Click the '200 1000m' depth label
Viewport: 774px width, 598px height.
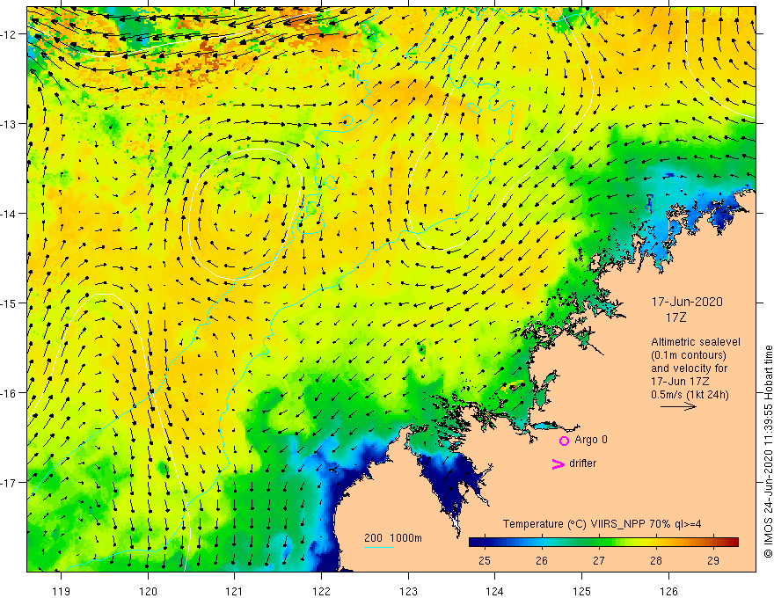[393, 538]
